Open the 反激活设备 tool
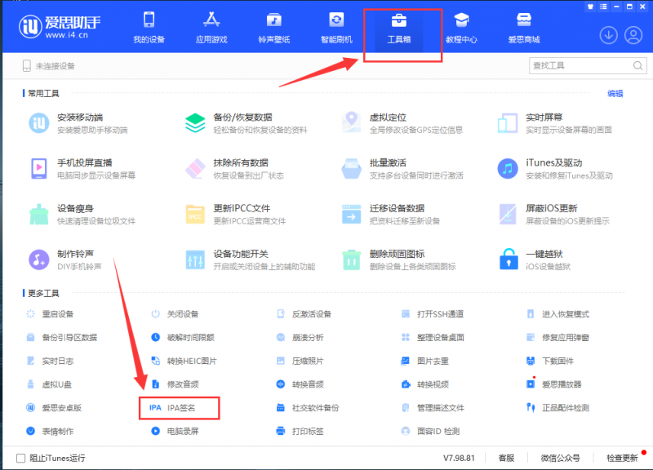Screen dimensions: 653x470 (x=304, y=314)
